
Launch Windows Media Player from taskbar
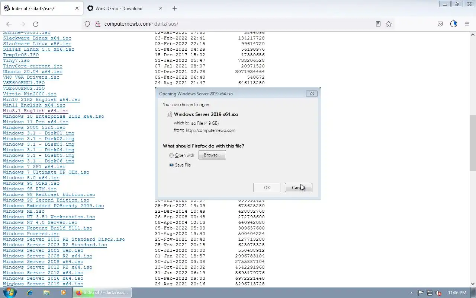(x=63, y=292)
